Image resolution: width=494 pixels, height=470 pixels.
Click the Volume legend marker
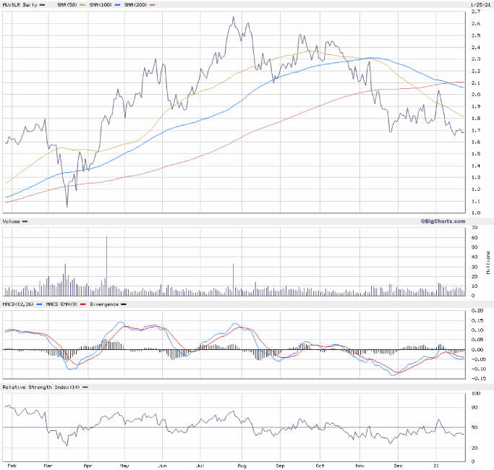click(25, 221)
